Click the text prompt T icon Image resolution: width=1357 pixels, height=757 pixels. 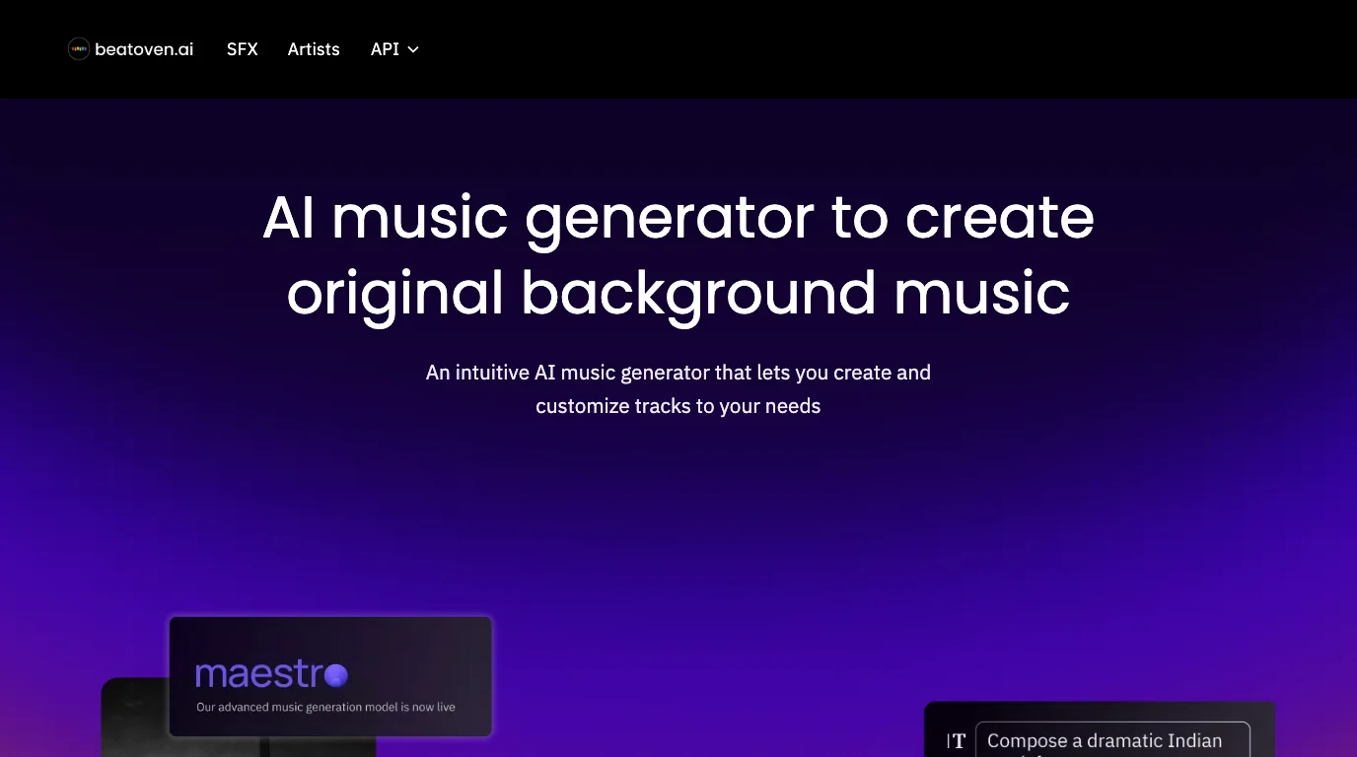click(957, 741)
